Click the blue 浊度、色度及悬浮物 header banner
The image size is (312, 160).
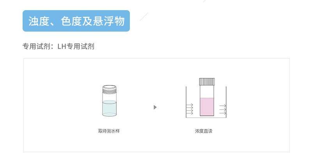pyautogui.click(x=76, y=21)
